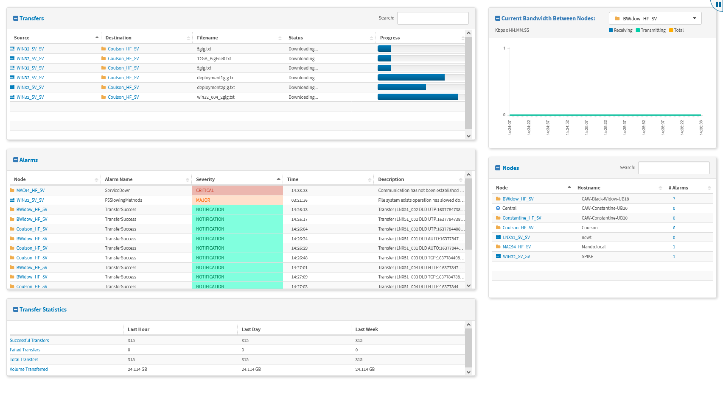723x395 pixels.
Task: Click the Nodes panel search field
Action: click(x=673, y=168)
